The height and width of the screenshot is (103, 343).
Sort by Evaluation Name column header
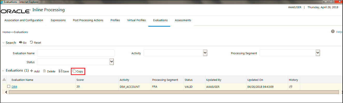(x=22, y=80)
